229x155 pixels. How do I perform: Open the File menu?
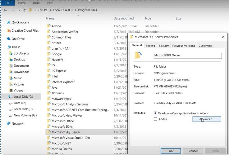(x=7, y=3)
